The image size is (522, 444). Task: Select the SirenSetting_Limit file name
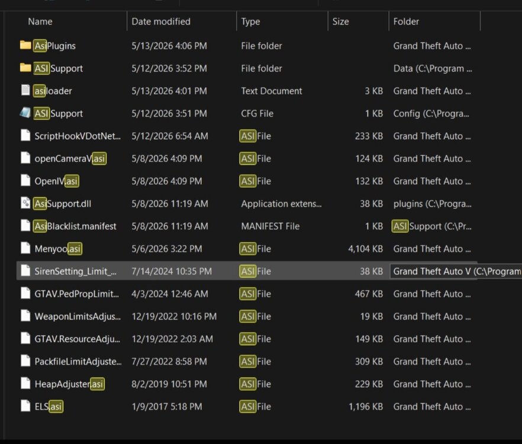pyautogui.click(x=76, y=271)
